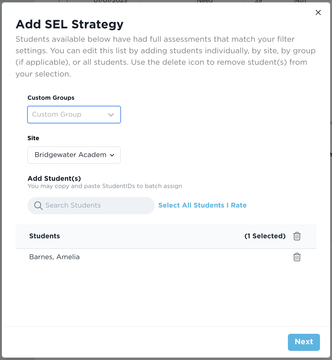The image size is (332, 360).
Task: Remove Barnes, Amelia using her trash icon
Action: [297, 257]
